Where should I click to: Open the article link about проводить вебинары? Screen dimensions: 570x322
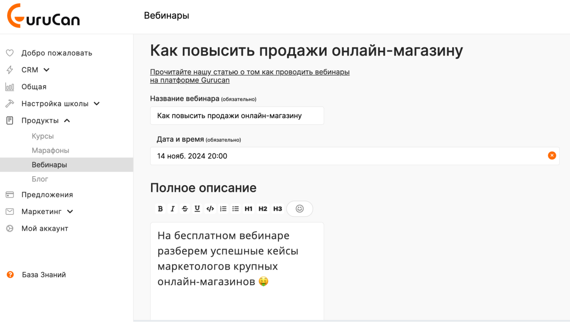pos(250,76)
